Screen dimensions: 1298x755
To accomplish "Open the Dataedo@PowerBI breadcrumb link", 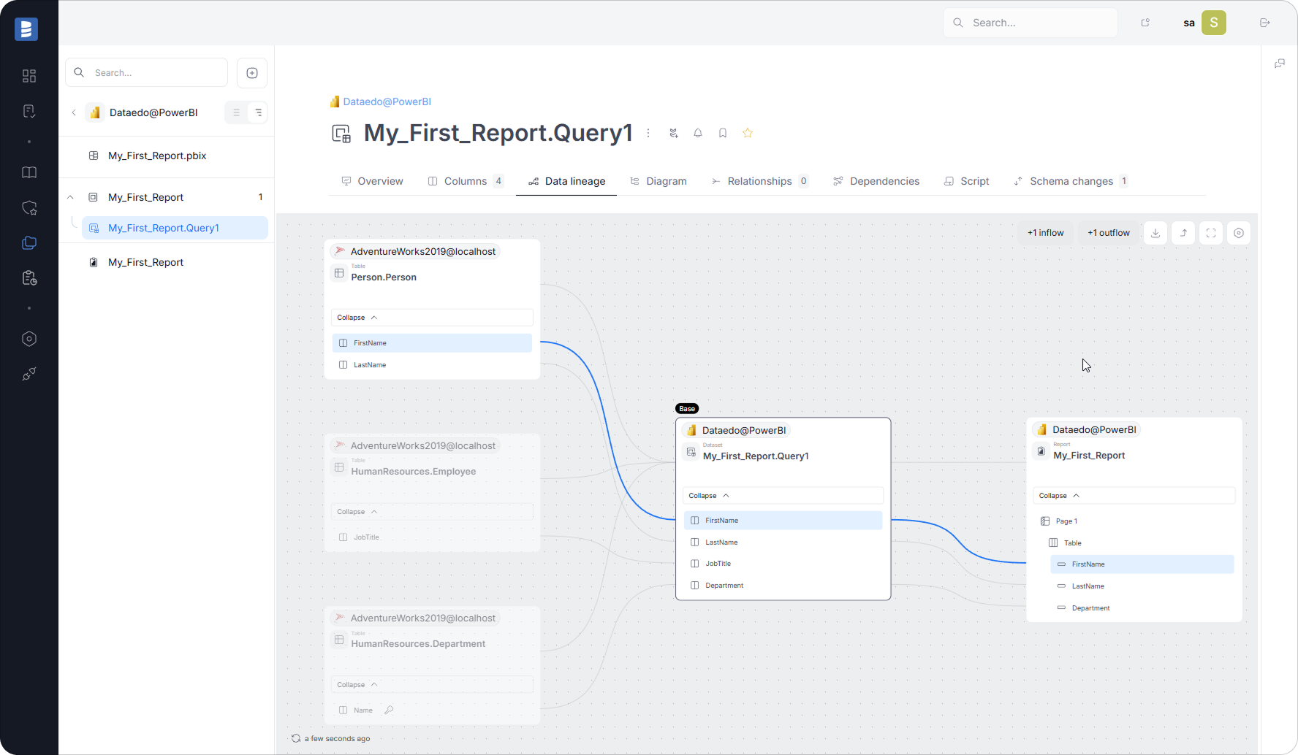I will coord(387,101).
